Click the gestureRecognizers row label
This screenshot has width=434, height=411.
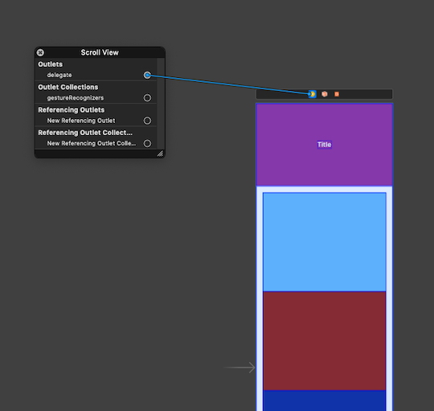[x=76, y=98]
